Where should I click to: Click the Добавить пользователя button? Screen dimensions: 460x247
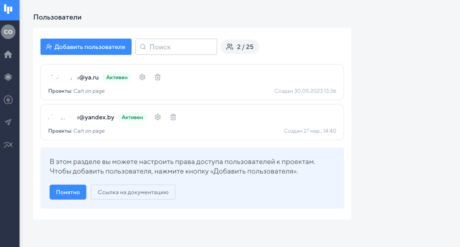click(x=86, y=47)
